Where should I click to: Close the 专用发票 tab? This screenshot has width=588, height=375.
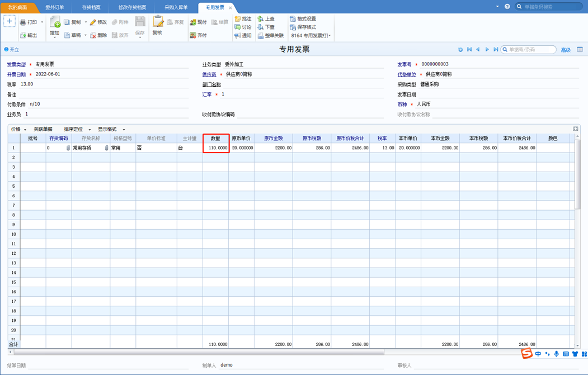tap(231, 7)
